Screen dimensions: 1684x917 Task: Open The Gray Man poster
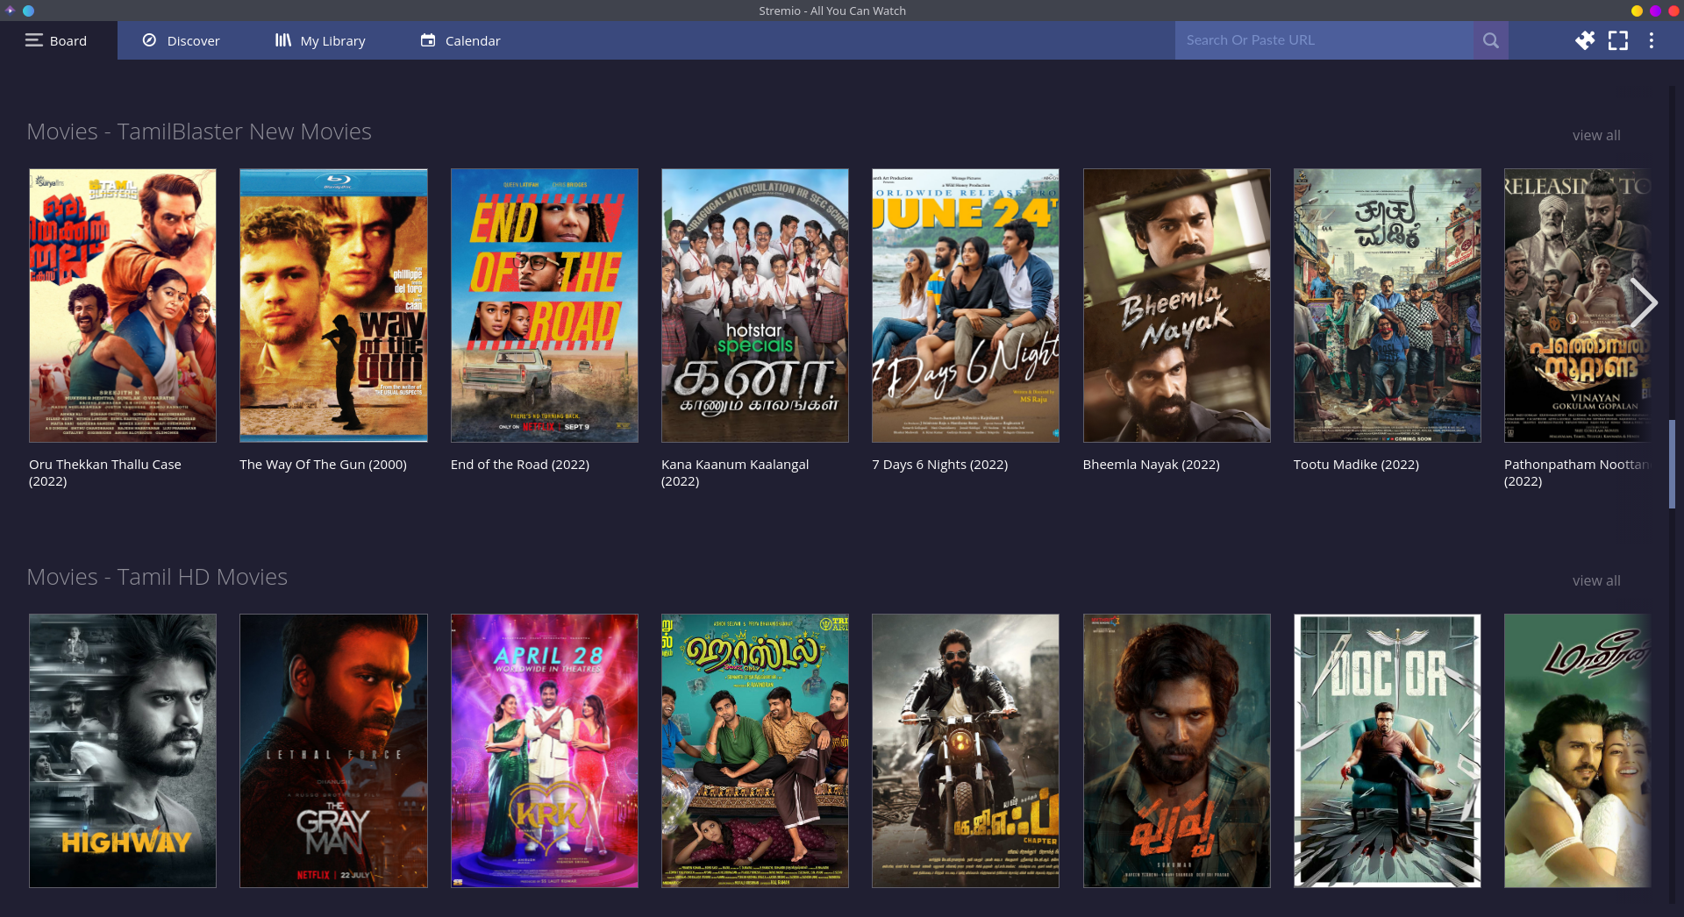point(333,750)
